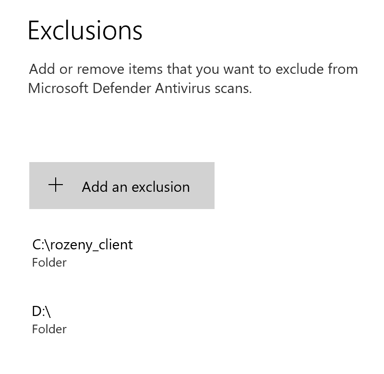Screen dimensions: 384x374
Task: Tap the + symbol beside Add an exclusion
Action: [56, 185]
